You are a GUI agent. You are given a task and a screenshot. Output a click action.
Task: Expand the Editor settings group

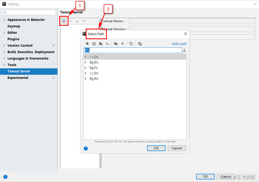tap(4, 32)
